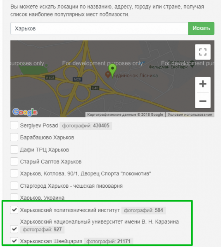This screenshot has width=221, height=247.
Task: Click the green Искать search button
Action: click(201, 28)
